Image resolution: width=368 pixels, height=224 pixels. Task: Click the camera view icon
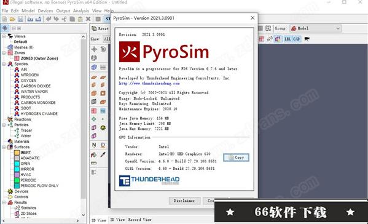point(307,39)
